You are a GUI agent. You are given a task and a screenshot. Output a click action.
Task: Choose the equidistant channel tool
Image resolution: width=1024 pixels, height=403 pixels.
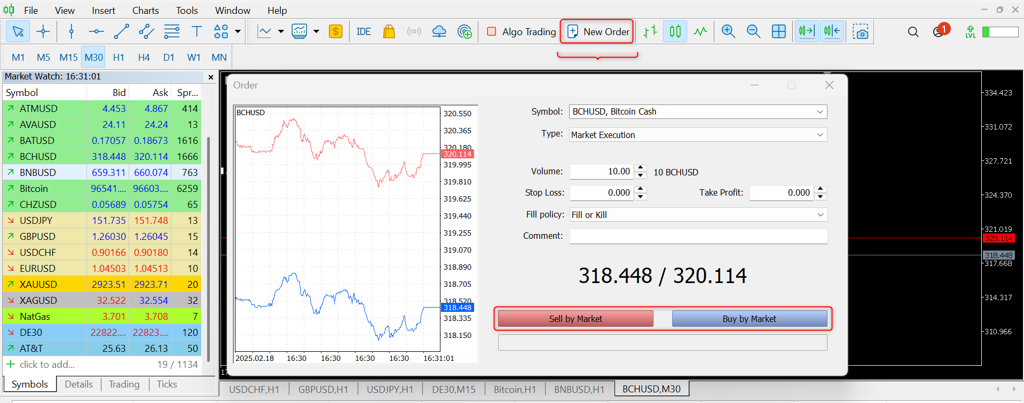point(146,31)
